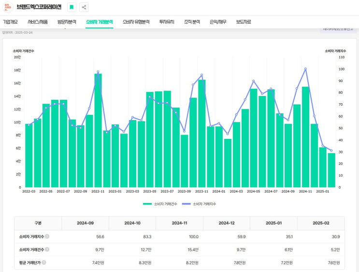The width and height of the screenshot is (359, 272).
Task: Click help icon beside 소비자 거래건수 row
Action: (x=47, y=249)
